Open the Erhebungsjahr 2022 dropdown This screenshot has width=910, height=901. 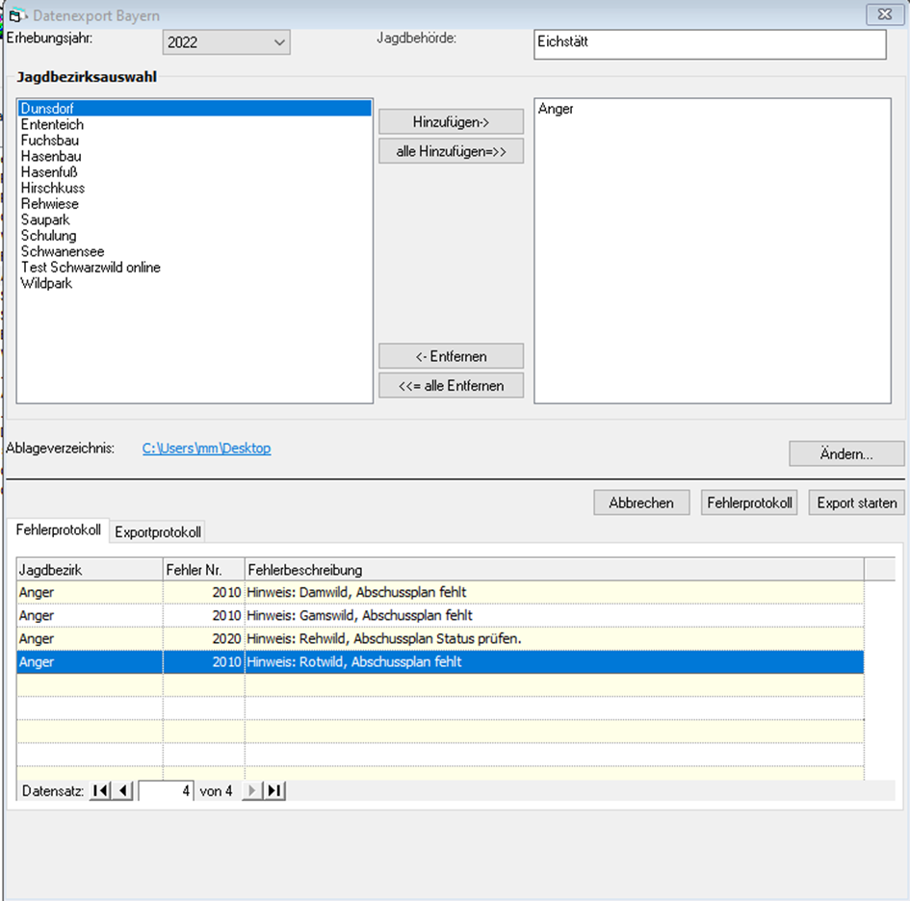coord(279,42)
